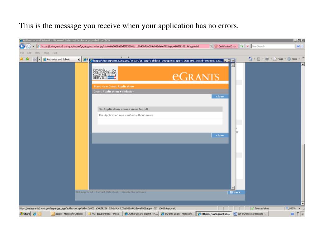Click the Contact Help Desk link

(x=107, y=192)
